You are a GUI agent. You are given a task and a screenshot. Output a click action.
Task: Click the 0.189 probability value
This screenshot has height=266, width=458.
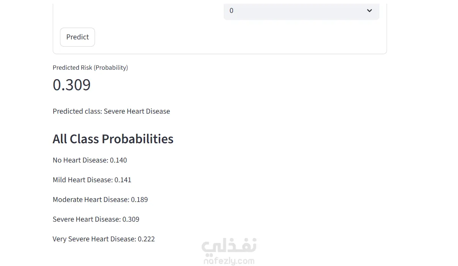(x=139, y=200)
